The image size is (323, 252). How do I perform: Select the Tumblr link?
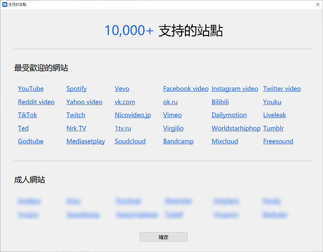click(274, 128)
